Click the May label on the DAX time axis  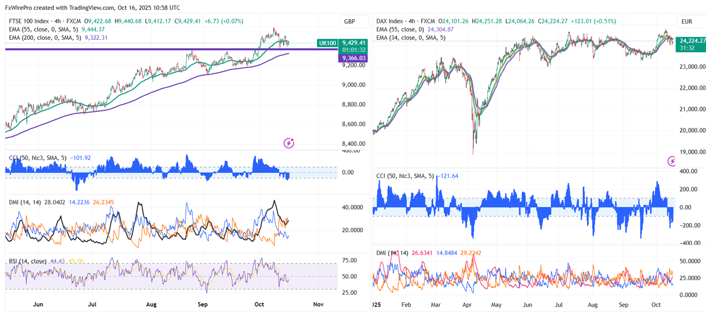pos(496,305)
